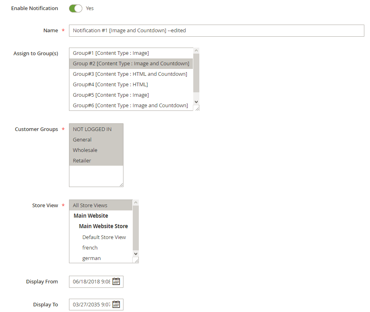Click resize handle of Store View list
This screenshot has height=312, width=370.
tap(136, 260)
